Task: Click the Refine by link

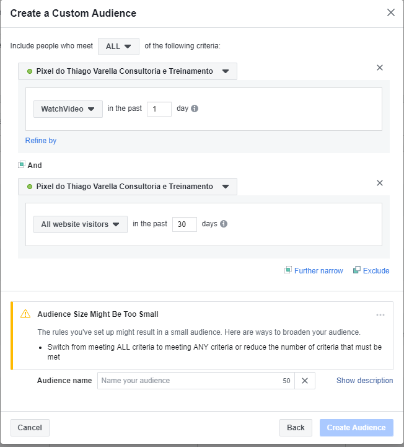Action: [x=41, y=141]
